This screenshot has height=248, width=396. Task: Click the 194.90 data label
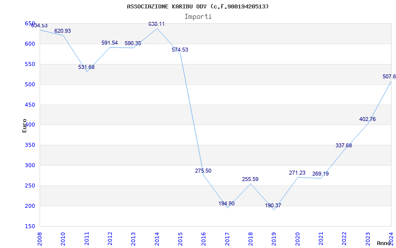tap(227, 203)
